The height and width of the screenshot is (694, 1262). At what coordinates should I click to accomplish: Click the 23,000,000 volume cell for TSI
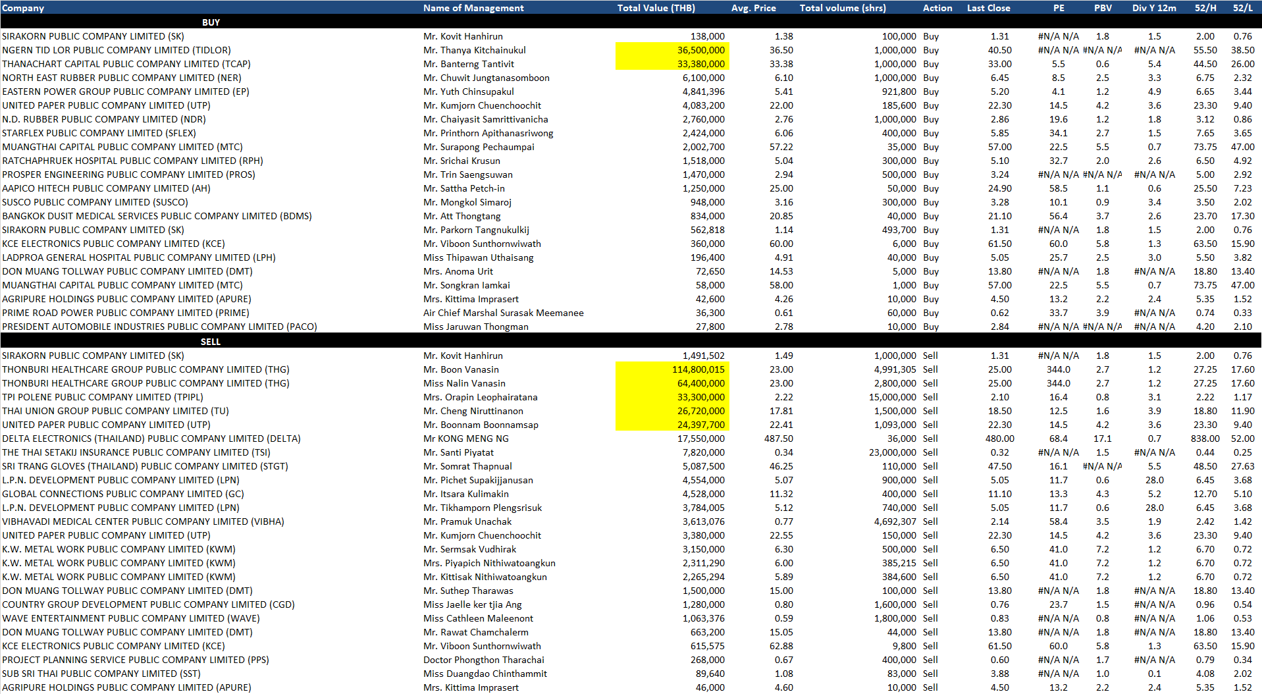tap(892, 452)
